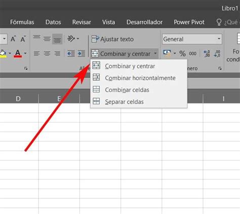Toggle Ajustar texto wrap option
The width and height of the screenshot is (240, 214).
(x=112, y=39)
